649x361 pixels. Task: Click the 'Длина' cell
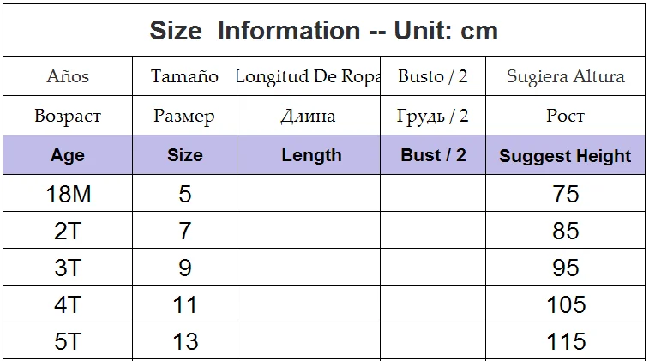tap(309, 116)
